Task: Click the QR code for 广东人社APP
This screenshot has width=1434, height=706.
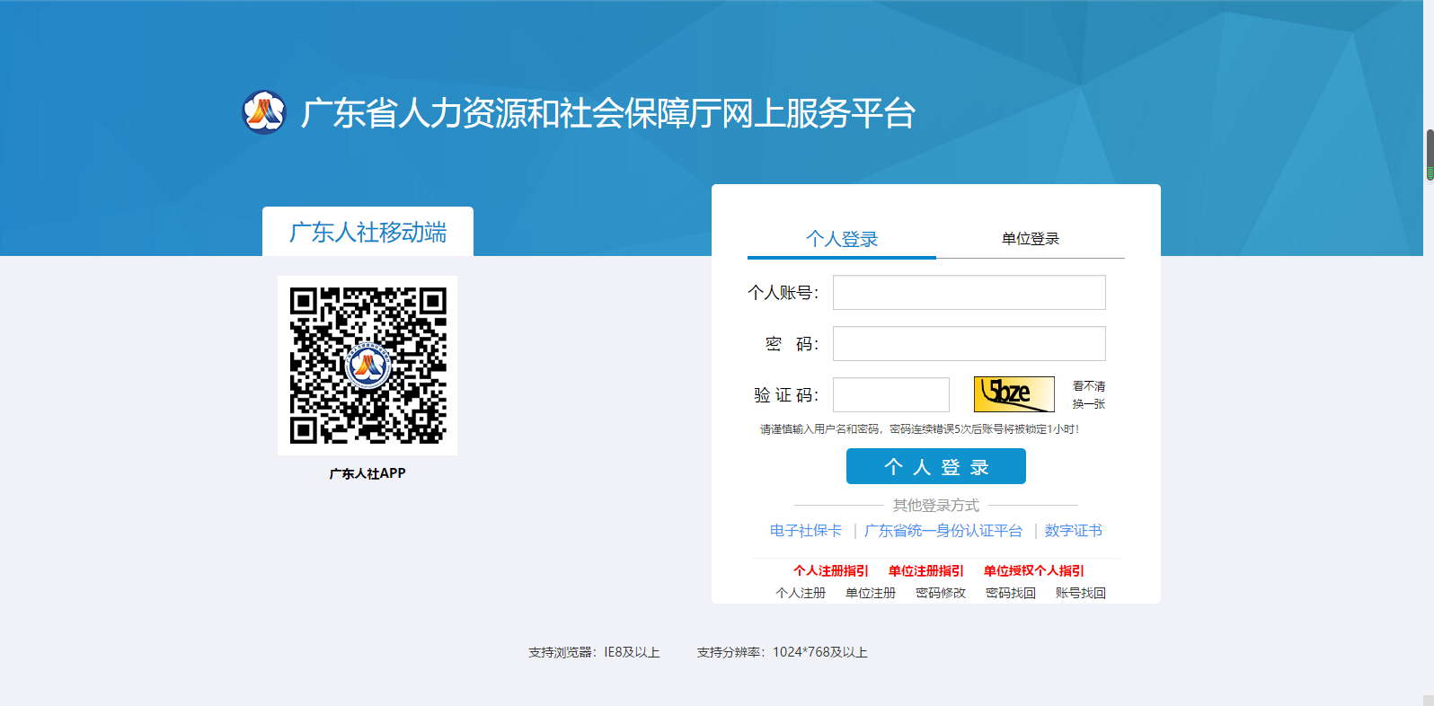Action: pos(367,366)
